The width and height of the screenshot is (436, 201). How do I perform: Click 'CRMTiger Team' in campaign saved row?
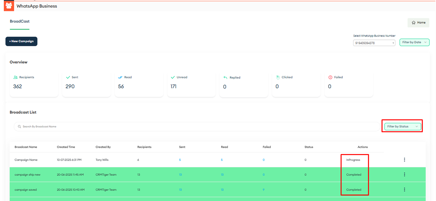[x=106, y=190]
